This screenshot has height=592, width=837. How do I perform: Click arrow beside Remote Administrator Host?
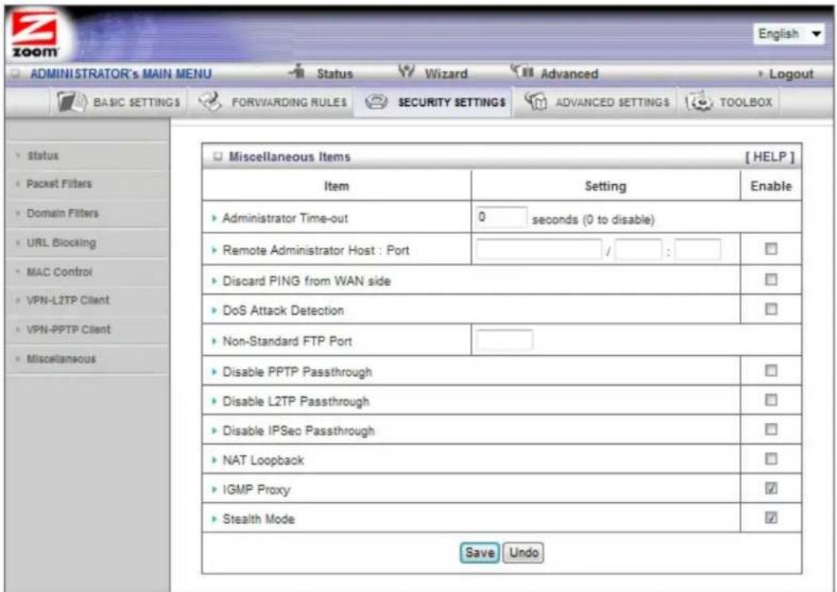click(x=214, y=250)
